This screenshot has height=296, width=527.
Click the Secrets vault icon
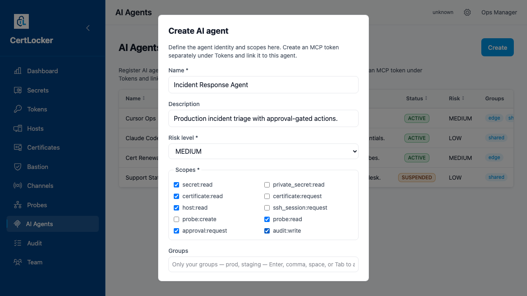click(x=18, y=90)
